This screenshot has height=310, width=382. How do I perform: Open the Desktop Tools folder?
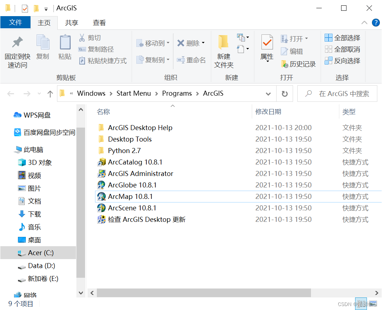pyautogui.click(x=125, y=139)
